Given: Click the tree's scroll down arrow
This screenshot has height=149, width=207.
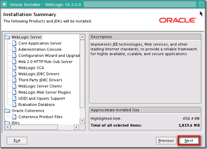Looking at the screenshot, I should [82, 121].
